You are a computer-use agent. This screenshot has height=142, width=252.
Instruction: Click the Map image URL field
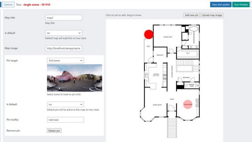point(64,48)
